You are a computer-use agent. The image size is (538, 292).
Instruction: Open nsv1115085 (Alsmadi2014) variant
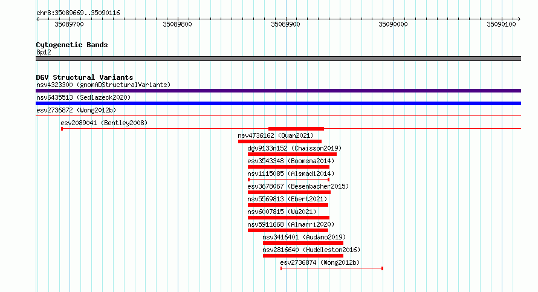[x=291, y=174]
